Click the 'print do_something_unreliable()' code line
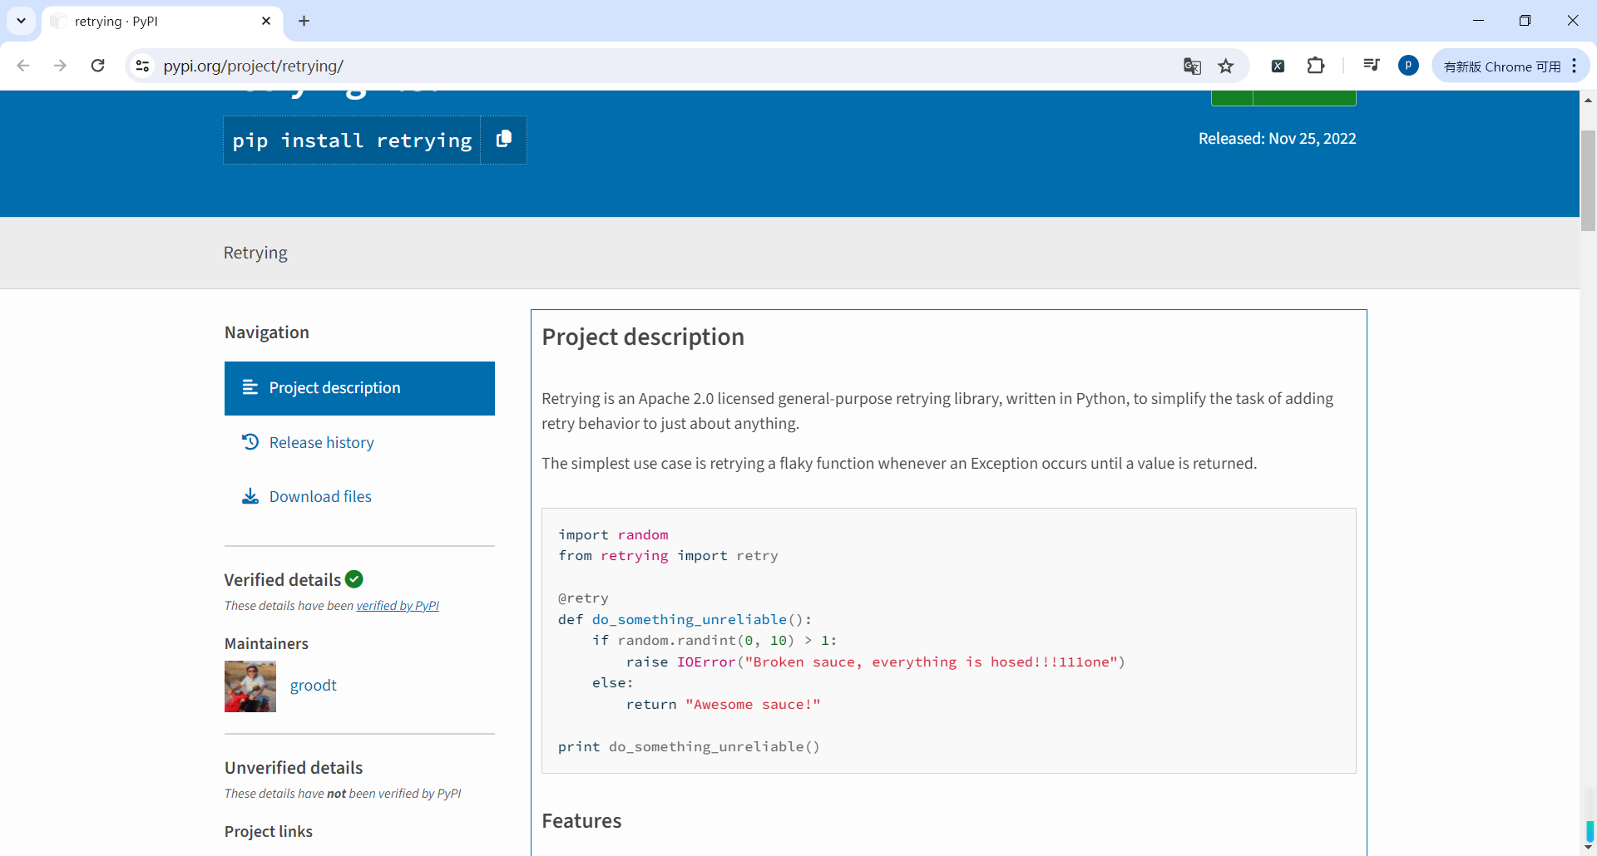The width and height of the screenshot is (1597, 856). (689, 747)
